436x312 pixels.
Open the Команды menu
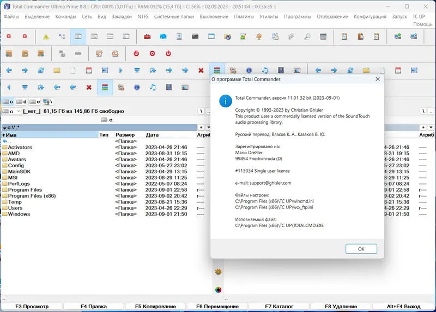tap(65, 17)
